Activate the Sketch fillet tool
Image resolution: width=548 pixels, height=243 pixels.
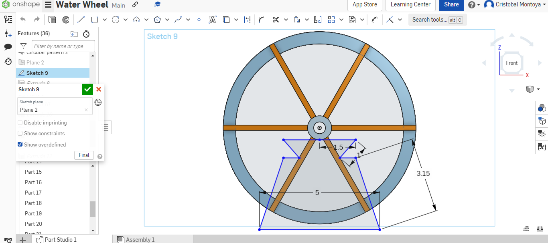tap(261, 19)
